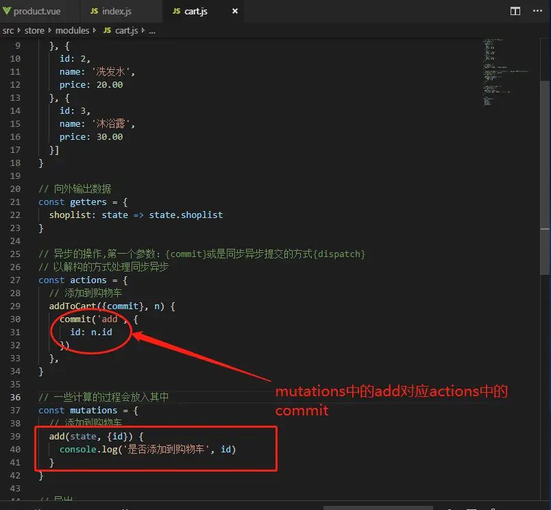The image size is (551, 510).
Task: Click the word getters on line 21
Action: coord(88,202)
